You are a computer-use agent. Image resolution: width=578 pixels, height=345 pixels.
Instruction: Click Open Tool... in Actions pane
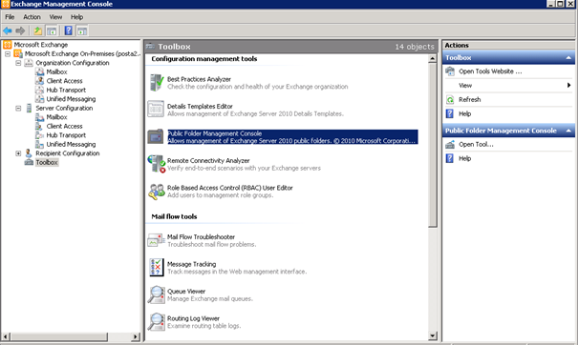[x=476, y=145]
